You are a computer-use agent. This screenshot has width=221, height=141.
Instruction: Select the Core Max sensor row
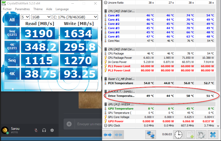click(x=159, y=41)
